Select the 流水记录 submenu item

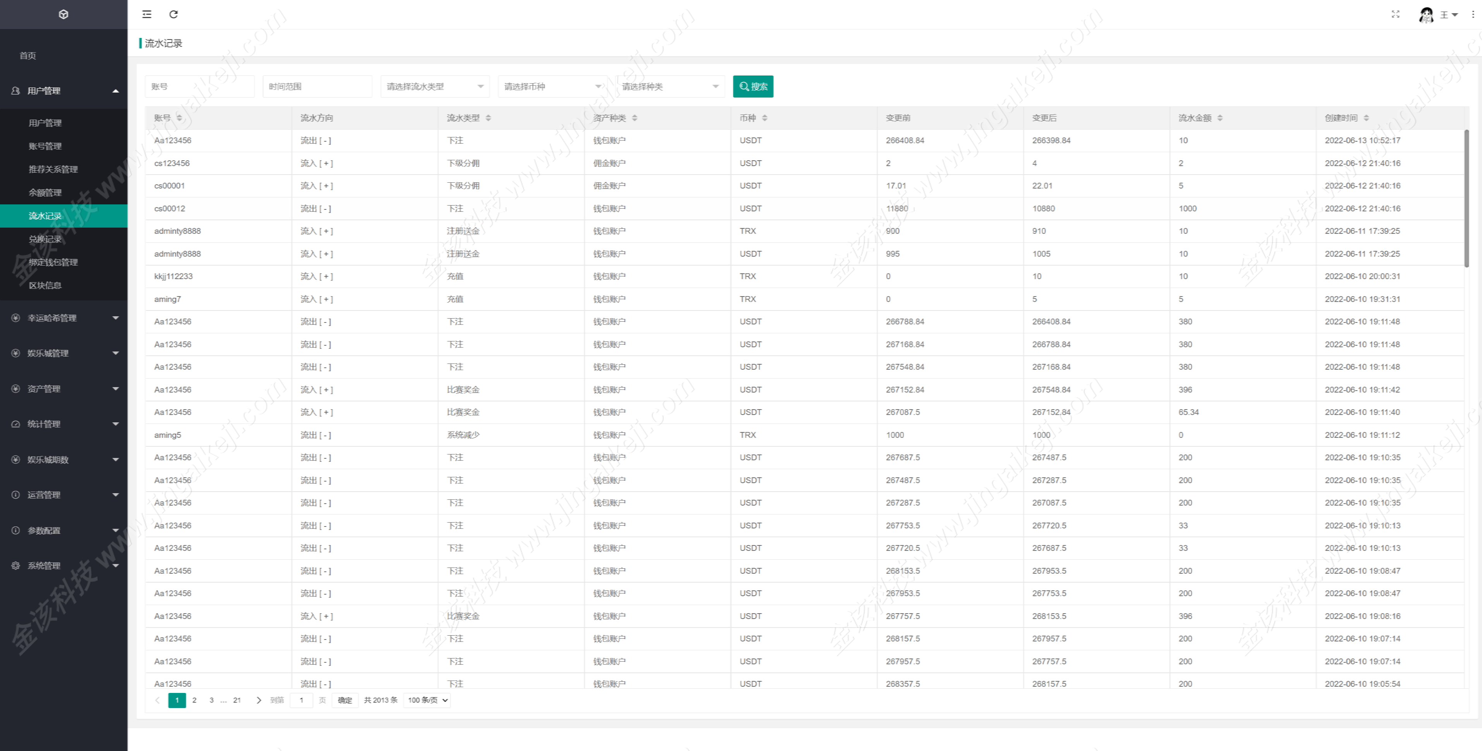64,216
